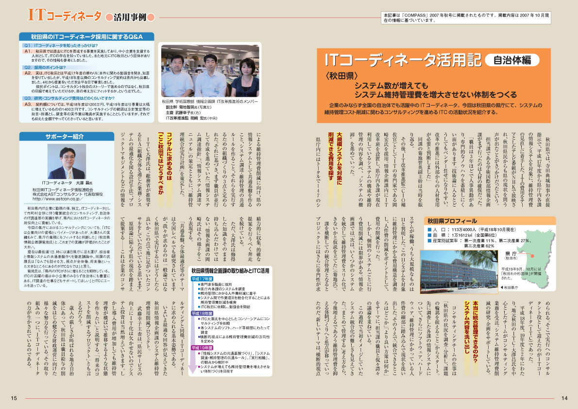
Task: Click the '産業別就業率' profile row
Action: 479,243
